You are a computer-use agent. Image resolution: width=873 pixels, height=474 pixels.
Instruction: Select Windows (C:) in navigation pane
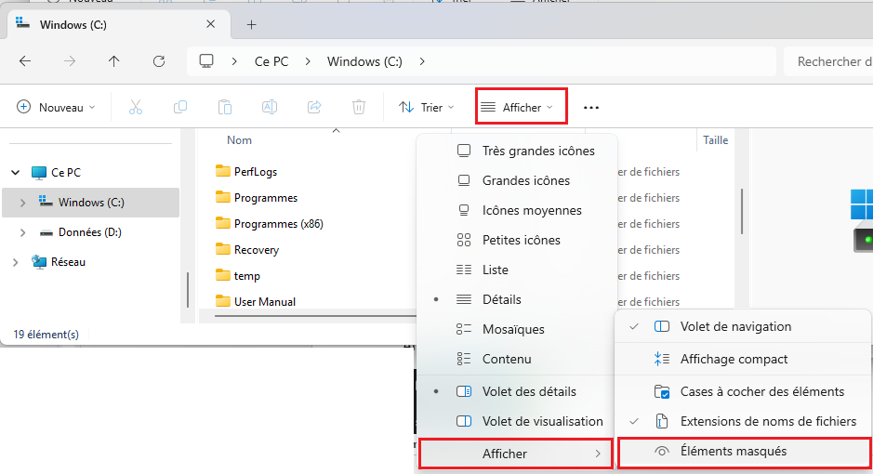91,203
